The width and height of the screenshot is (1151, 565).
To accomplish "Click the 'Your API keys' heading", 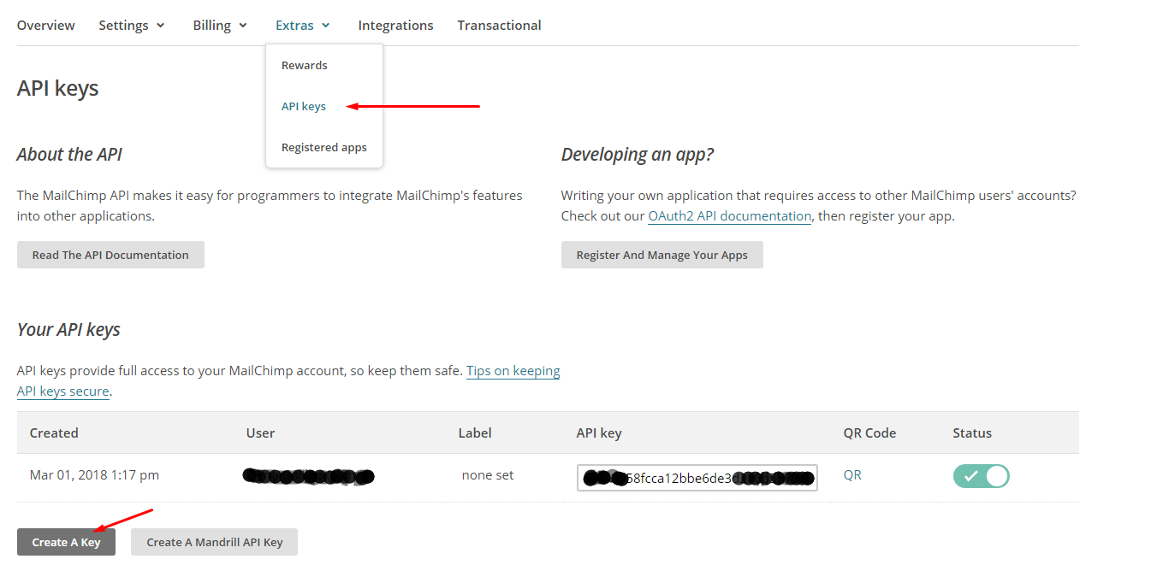I will click(68, 330).
